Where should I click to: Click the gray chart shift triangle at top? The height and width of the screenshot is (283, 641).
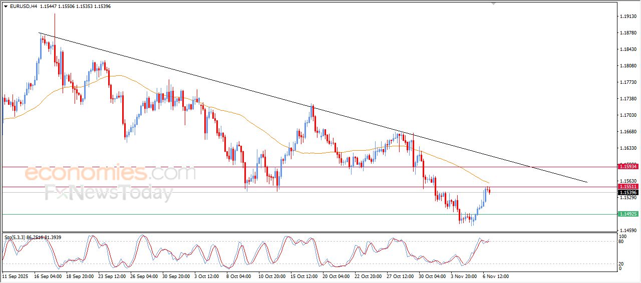click(x=494, y=3)
